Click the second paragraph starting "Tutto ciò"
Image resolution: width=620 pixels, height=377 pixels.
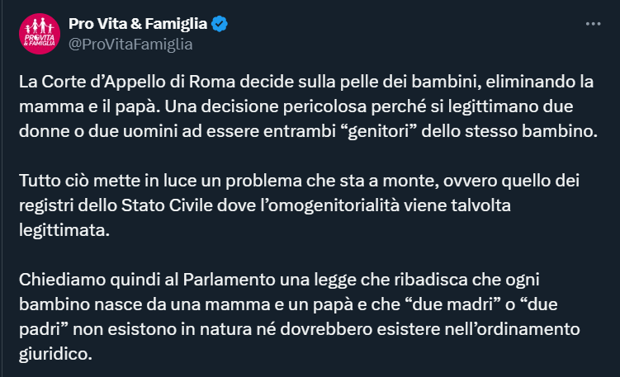305,203
